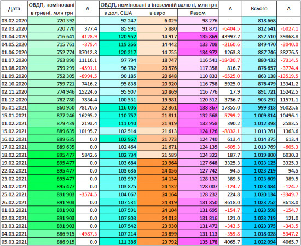Select the "в дол. США" subheader cell

(x=118, y=13)
